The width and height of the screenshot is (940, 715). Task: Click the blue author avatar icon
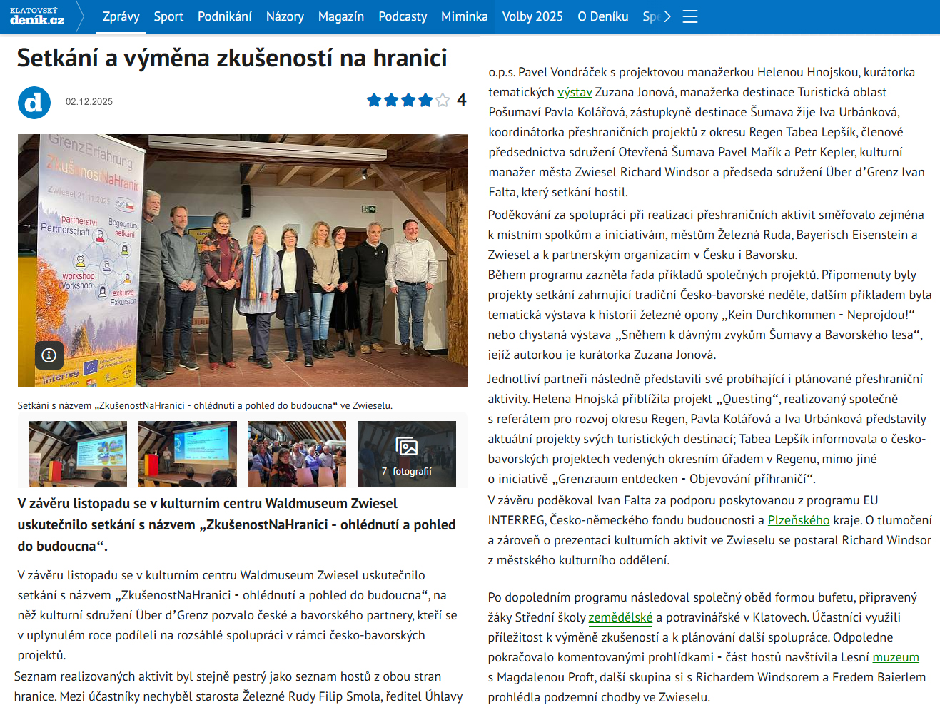(x=34, y=103)
